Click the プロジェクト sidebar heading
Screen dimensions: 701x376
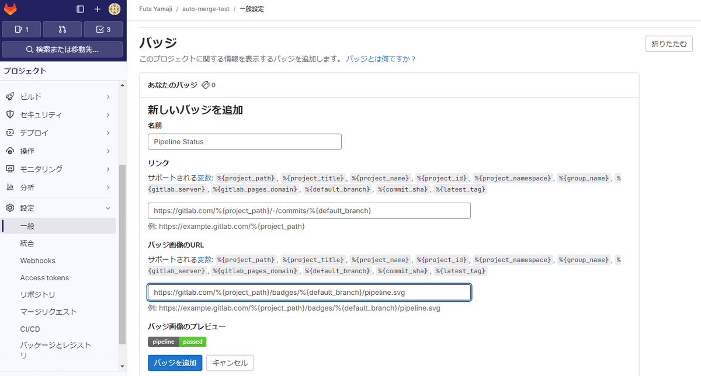[x=25, y=71]
